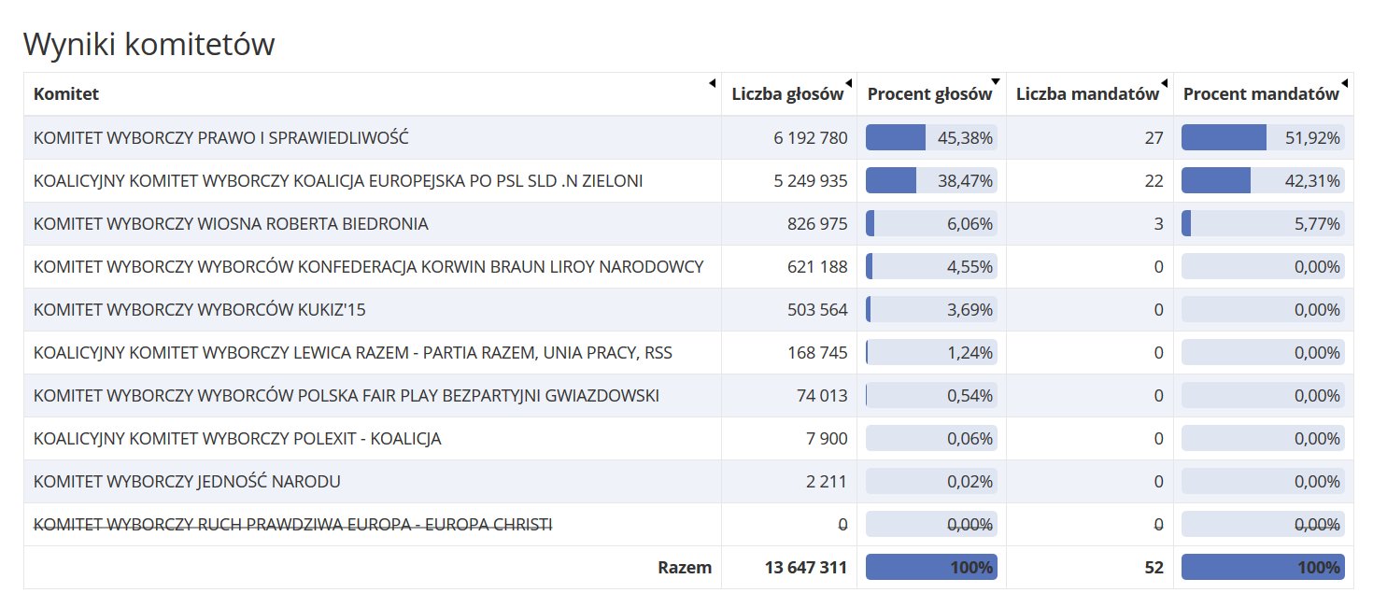The image size is (1373, 607).
Task: Select Lewica Razem committee name
Action: pyautogui.click(x=353, y=353)
